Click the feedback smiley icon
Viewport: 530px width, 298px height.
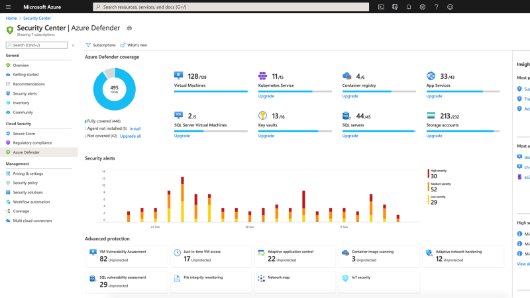tap(450, 7)
